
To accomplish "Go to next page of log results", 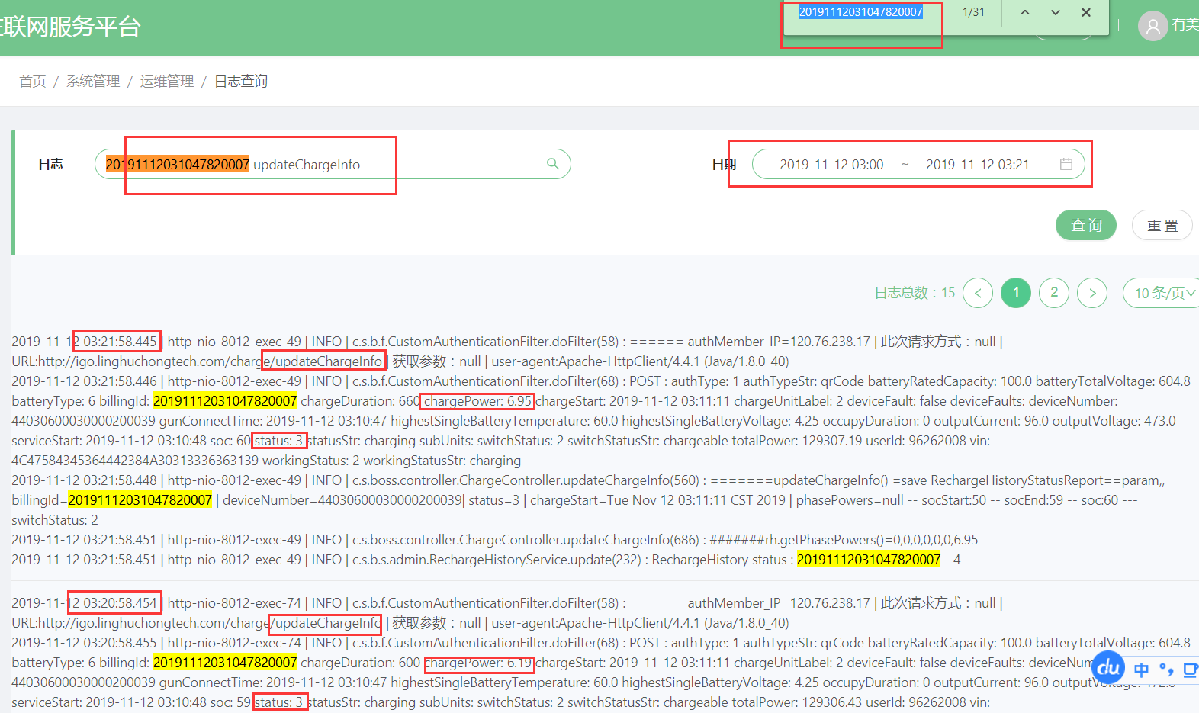I will [x=1092, y=293].
